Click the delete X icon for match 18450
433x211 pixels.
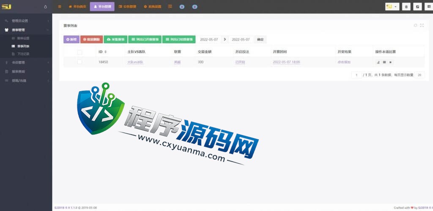[x=390, y=62]
